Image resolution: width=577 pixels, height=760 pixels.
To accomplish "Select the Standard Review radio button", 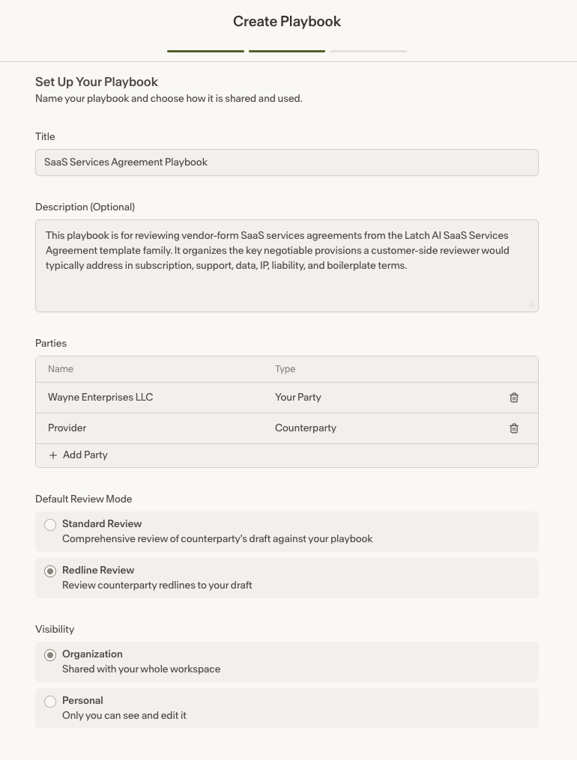I will coord(50,525).
